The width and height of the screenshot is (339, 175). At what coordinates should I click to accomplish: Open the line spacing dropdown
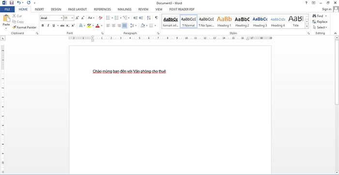(133, 26)
